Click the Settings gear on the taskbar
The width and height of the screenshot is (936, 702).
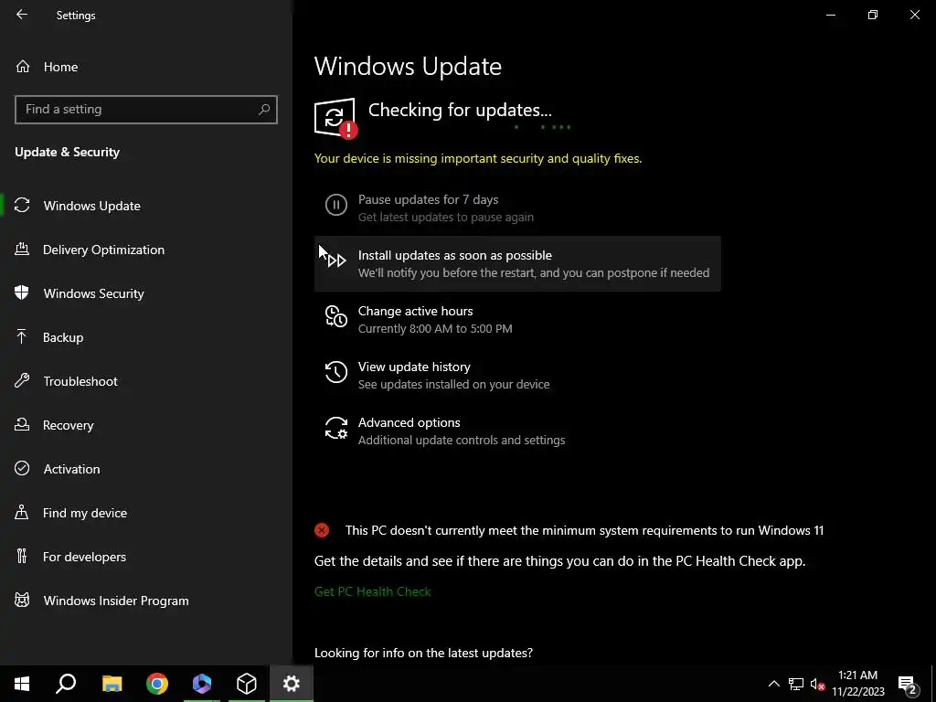tap(292, 684)
